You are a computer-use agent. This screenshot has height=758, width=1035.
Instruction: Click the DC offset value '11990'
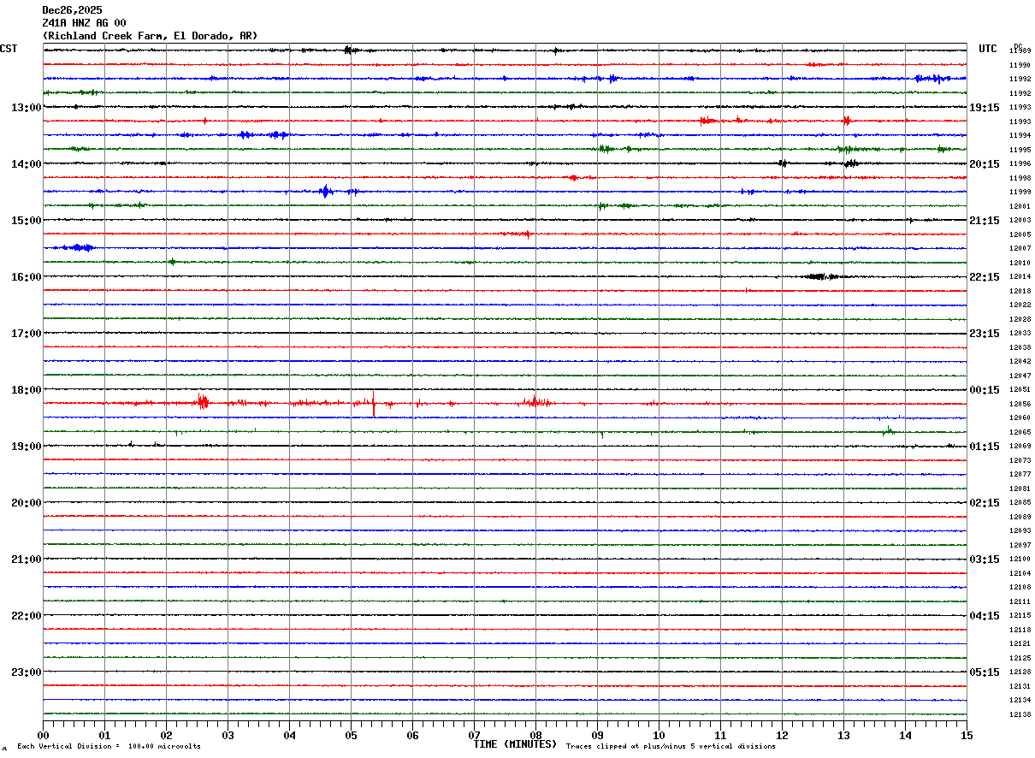[x=1020, y=65]
